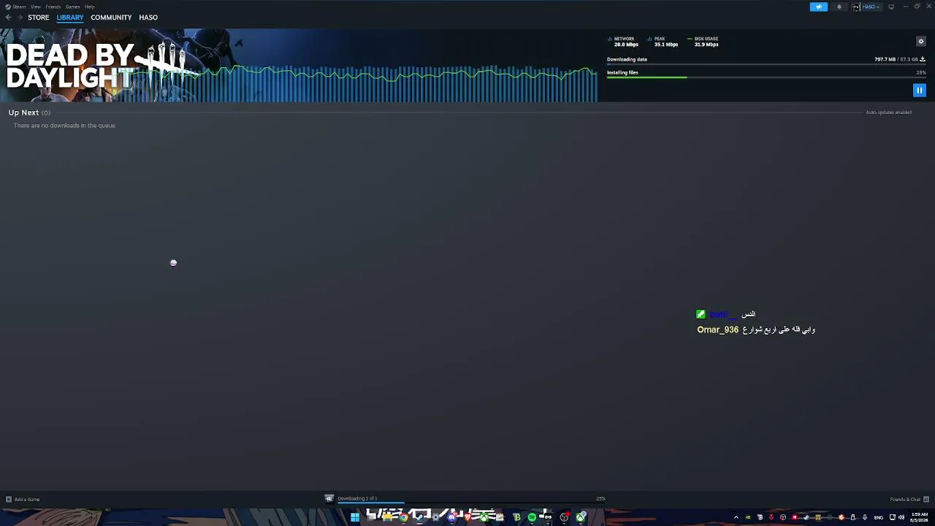Go back with the left arrow
Image resolution: width=935 pixels, height=526 pixels.
coord(8,17)
